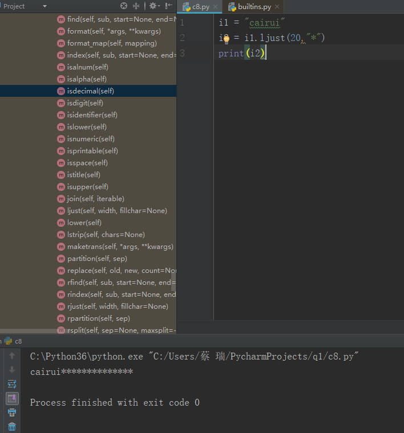The image size is (404, 433).
Task: Click the python.exe command line in console
Action: [x=194, y=356]
